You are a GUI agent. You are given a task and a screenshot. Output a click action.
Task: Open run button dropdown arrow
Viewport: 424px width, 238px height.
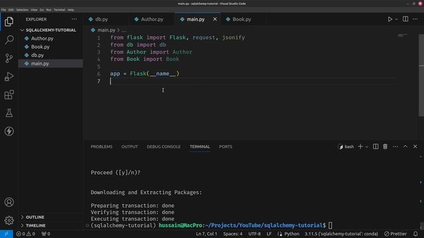pos(396,19)
